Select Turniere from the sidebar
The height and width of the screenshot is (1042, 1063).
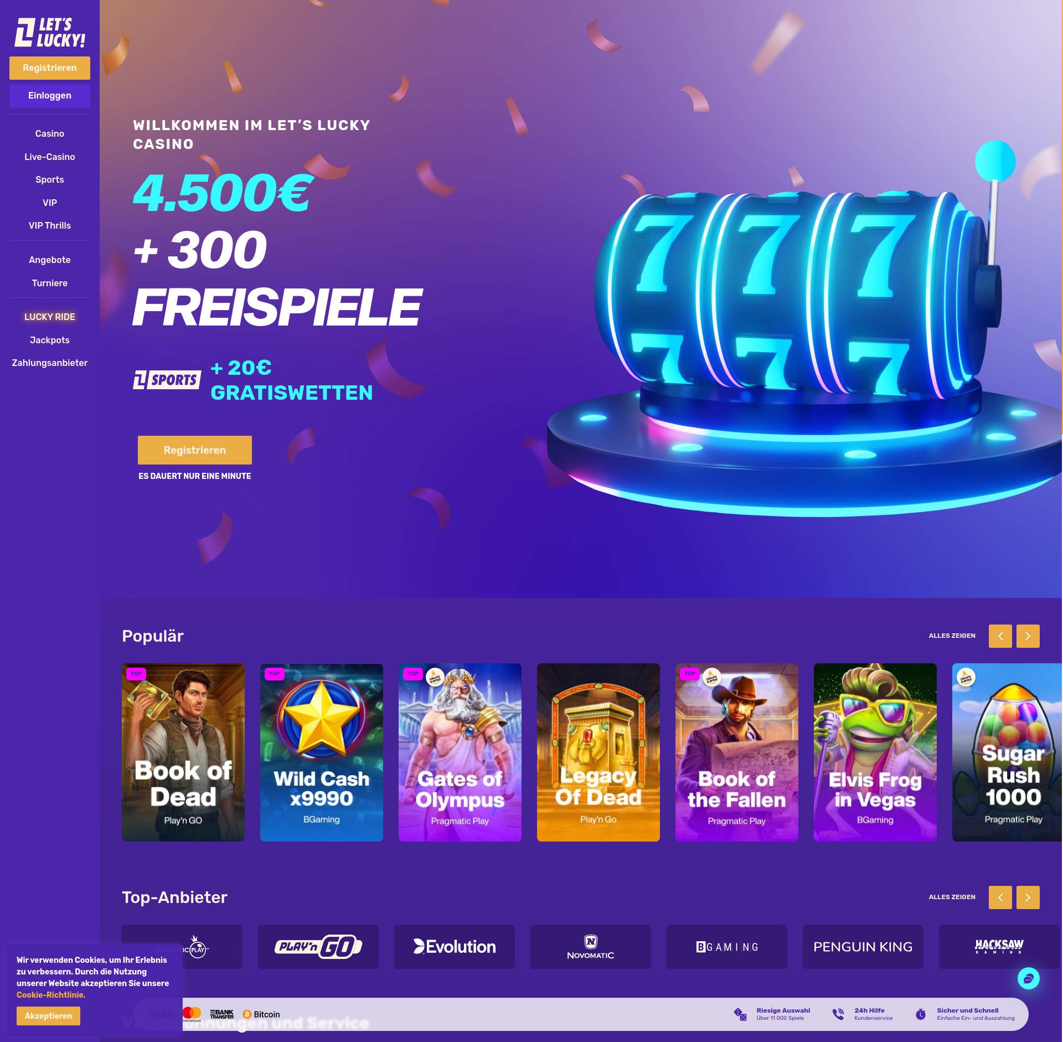pos(50,283)
